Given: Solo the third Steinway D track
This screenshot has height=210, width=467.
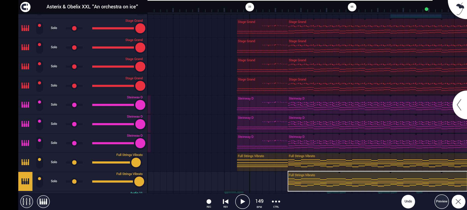Looking at the screenshot, I should click(54, 143).
